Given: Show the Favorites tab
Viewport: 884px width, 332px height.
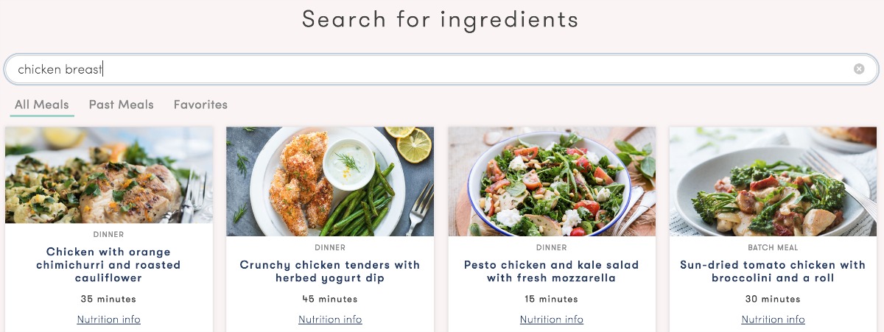Looking at the screenshot, I should click(200, 105).
